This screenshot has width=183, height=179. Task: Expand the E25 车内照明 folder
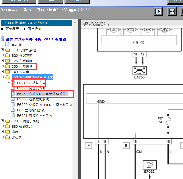(2, 61)
